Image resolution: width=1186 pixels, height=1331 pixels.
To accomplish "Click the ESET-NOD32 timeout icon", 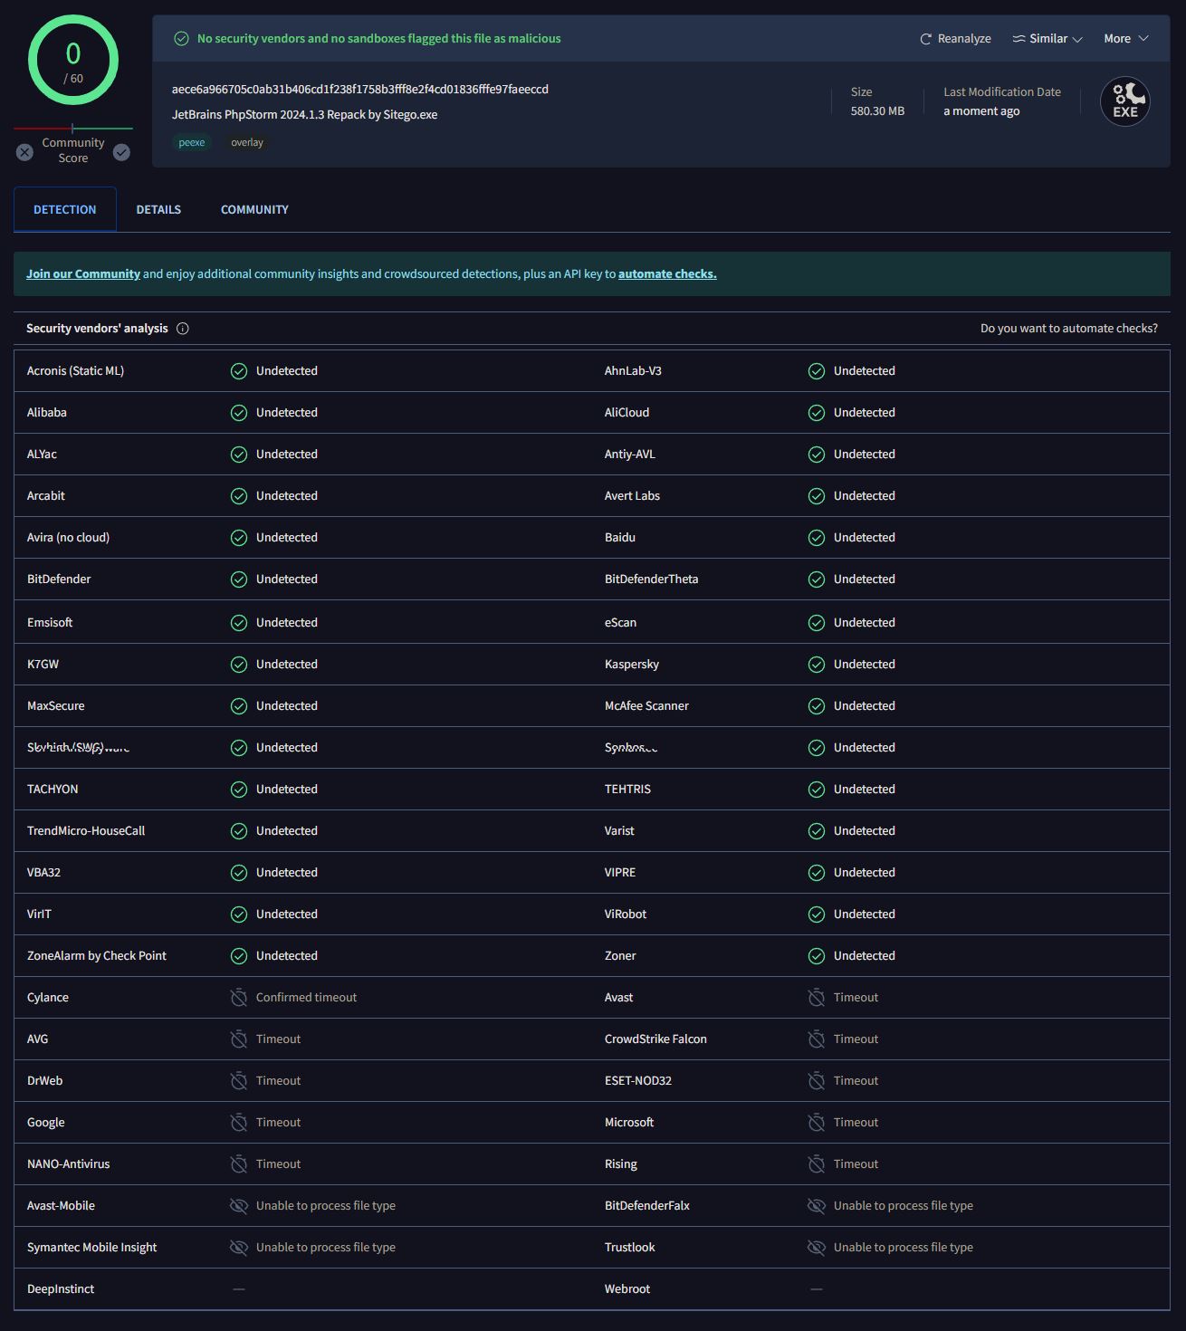I will point(817,1081).
